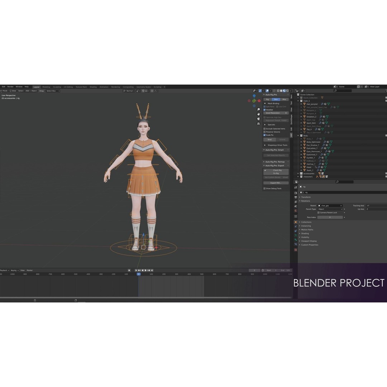
Task: Click the current frame marker on timeline
Action: click(139, 274)
